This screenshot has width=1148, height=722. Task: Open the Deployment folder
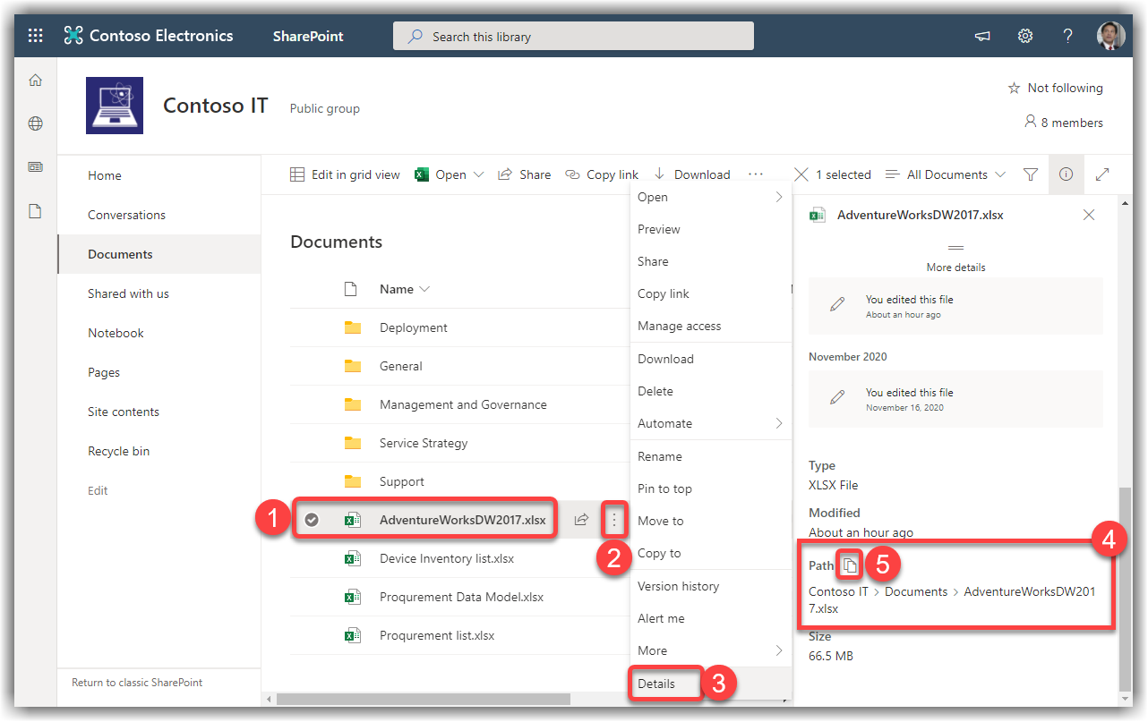coord(413,327)
